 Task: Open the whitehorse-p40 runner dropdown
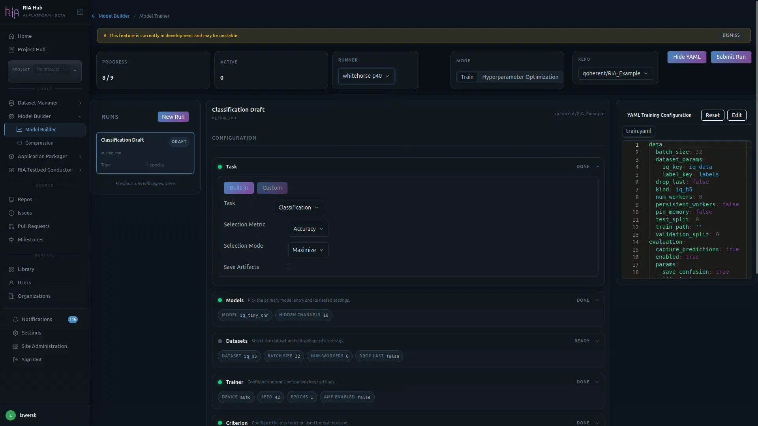click(x=366, y=76)
